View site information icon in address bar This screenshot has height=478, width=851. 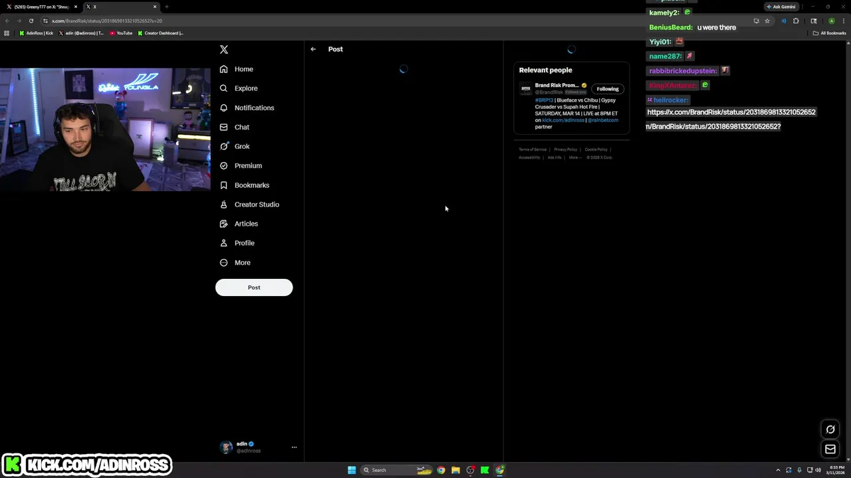pyautogui.click(x=45, y=21)
